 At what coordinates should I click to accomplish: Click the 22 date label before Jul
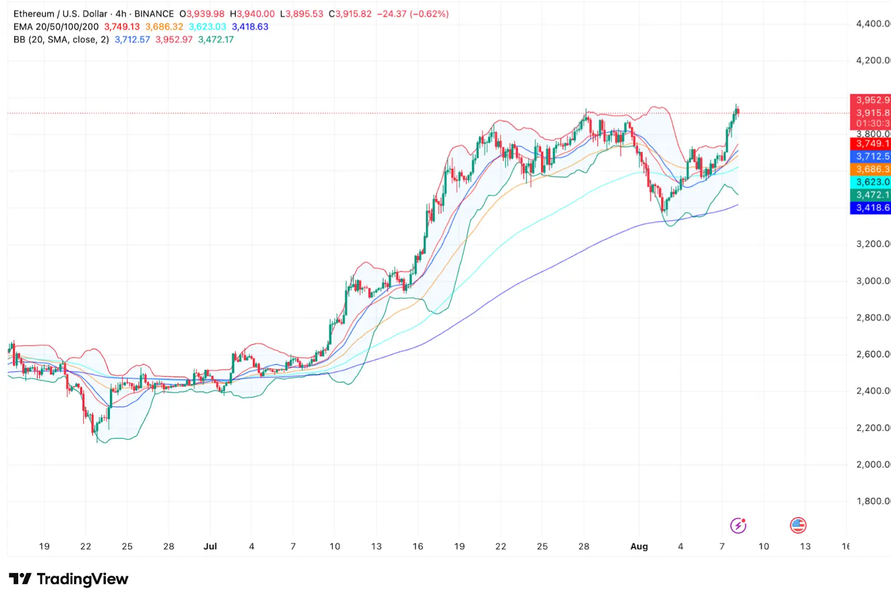tap(85, 546)
